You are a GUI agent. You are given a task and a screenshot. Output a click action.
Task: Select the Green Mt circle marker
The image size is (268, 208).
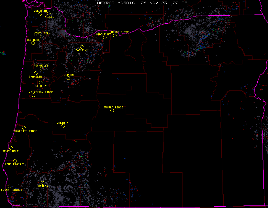(x=63, y=126)
